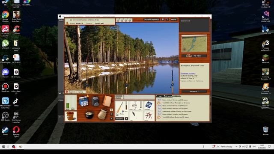
Task: Open Discord desktop shortcut
Action: pos(6,73)
